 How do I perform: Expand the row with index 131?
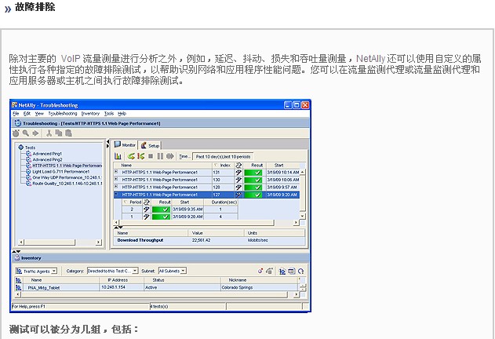pyautogui.click(x=117, y=172)
